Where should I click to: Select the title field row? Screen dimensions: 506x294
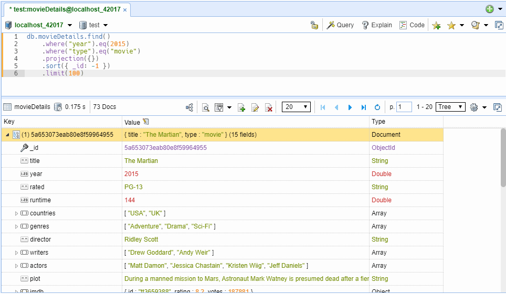coord(223,161)
